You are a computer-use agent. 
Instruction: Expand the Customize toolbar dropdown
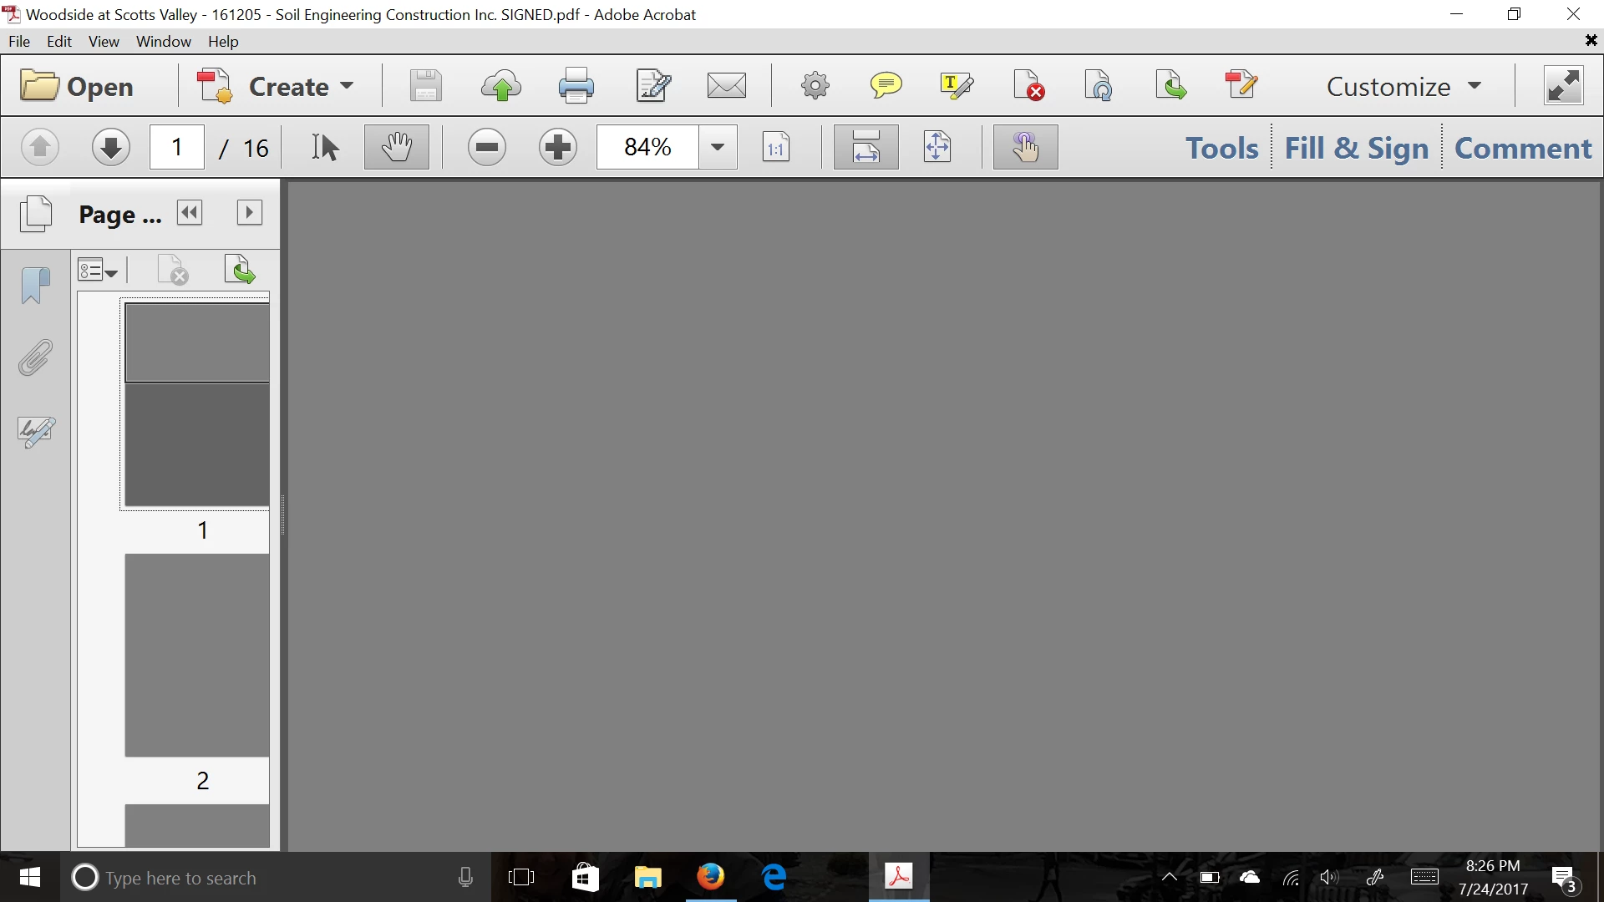click(1403, 86)
